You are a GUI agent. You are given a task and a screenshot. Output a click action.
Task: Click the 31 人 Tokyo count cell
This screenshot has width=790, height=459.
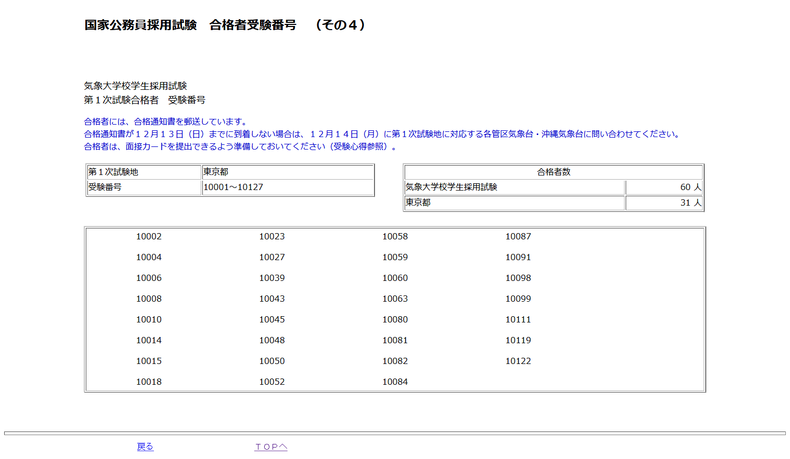tap(664, 203)
